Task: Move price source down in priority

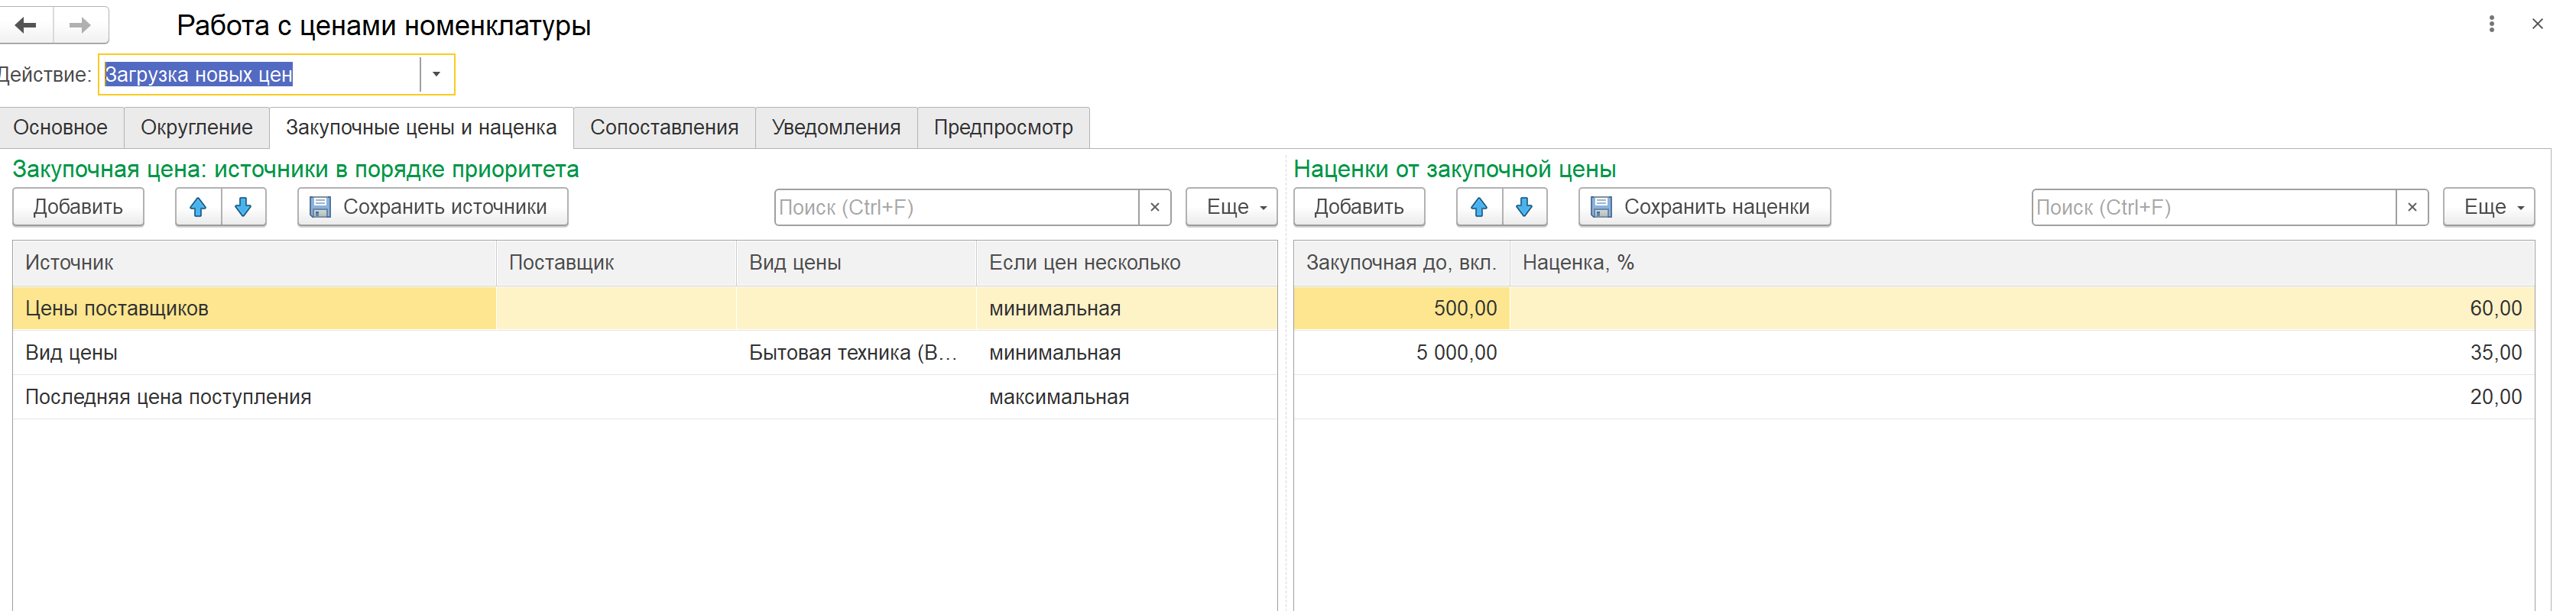Action: pos(243,207)
